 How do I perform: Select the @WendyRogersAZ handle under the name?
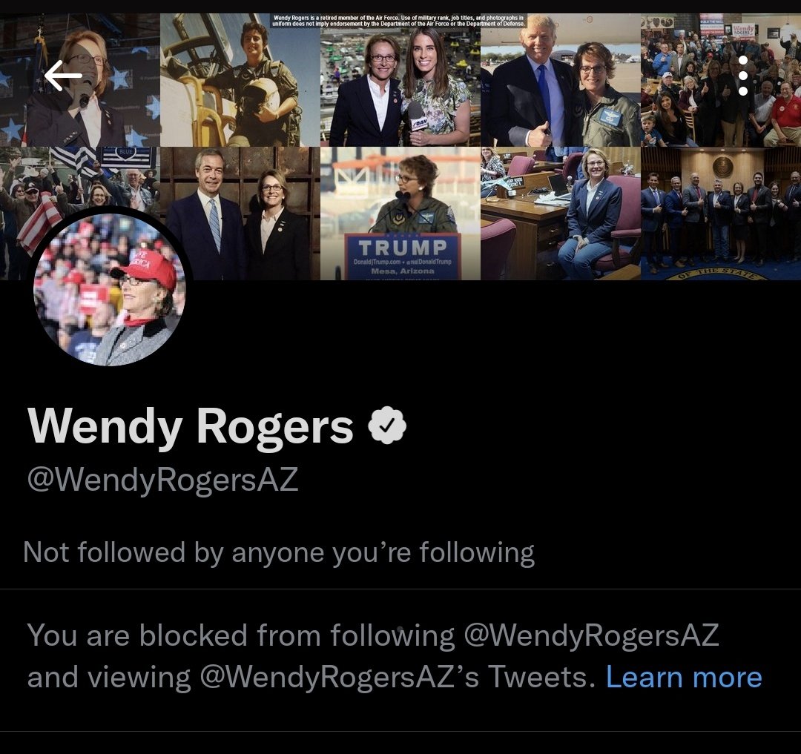[x=162, y=480]
